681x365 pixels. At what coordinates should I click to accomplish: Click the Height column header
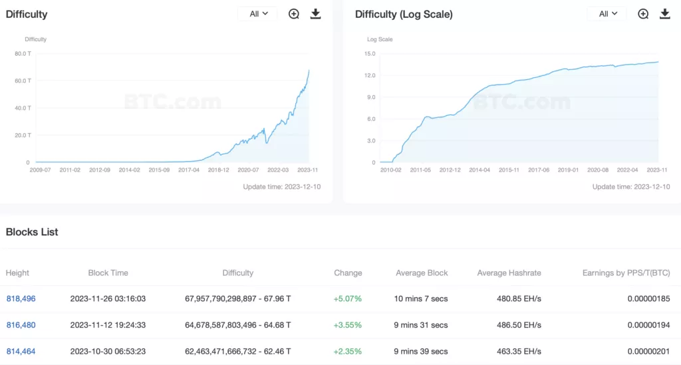17,273
